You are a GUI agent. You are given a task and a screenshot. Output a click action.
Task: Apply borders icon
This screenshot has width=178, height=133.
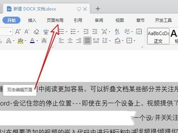point(129,41)
